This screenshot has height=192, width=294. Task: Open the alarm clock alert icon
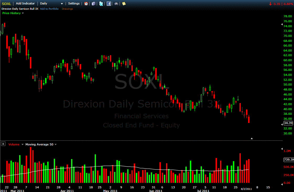tap(86, 4)
